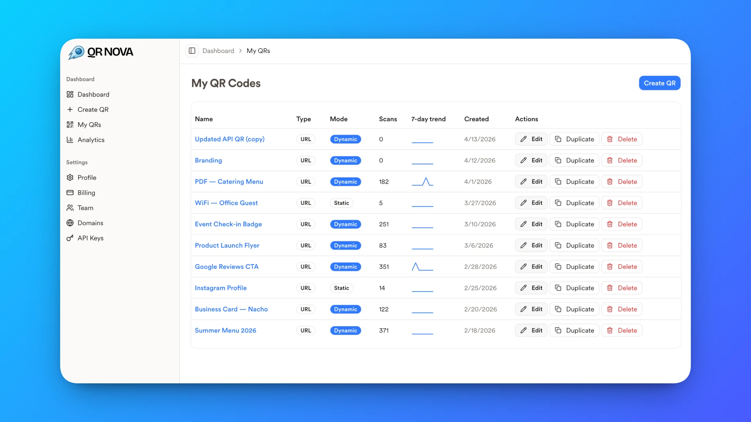
Task: Click the Static badge for WiFi row
Action: 341,203
